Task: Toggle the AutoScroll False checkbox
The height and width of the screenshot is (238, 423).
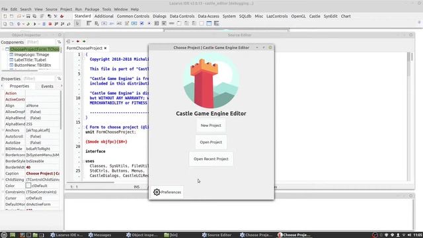Action: click(28, 136)
